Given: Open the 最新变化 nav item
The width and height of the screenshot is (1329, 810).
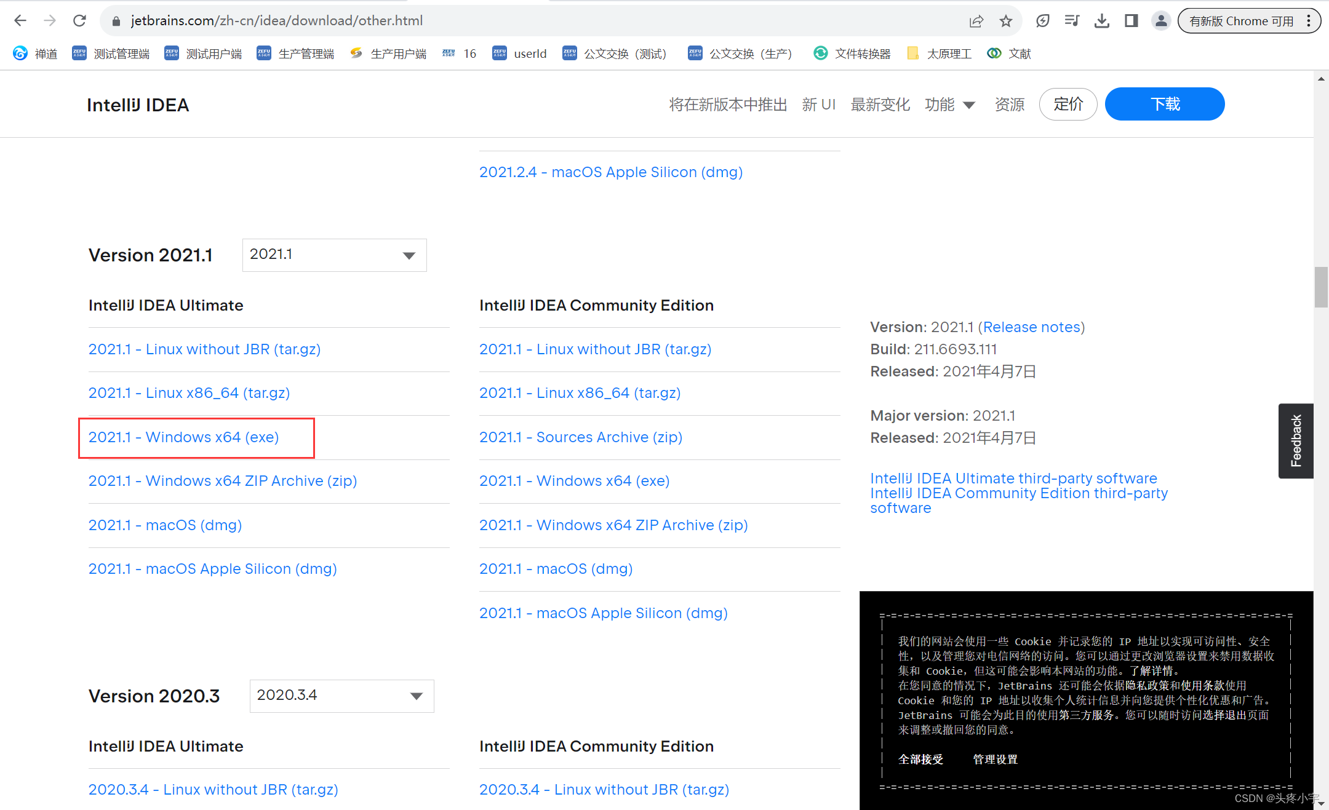Looking at the screenshot, I should [x=880, y=105].
